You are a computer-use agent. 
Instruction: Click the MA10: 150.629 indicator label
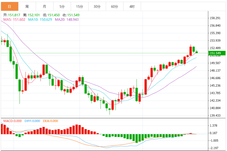pyautogui.click(x=40, y=19)
